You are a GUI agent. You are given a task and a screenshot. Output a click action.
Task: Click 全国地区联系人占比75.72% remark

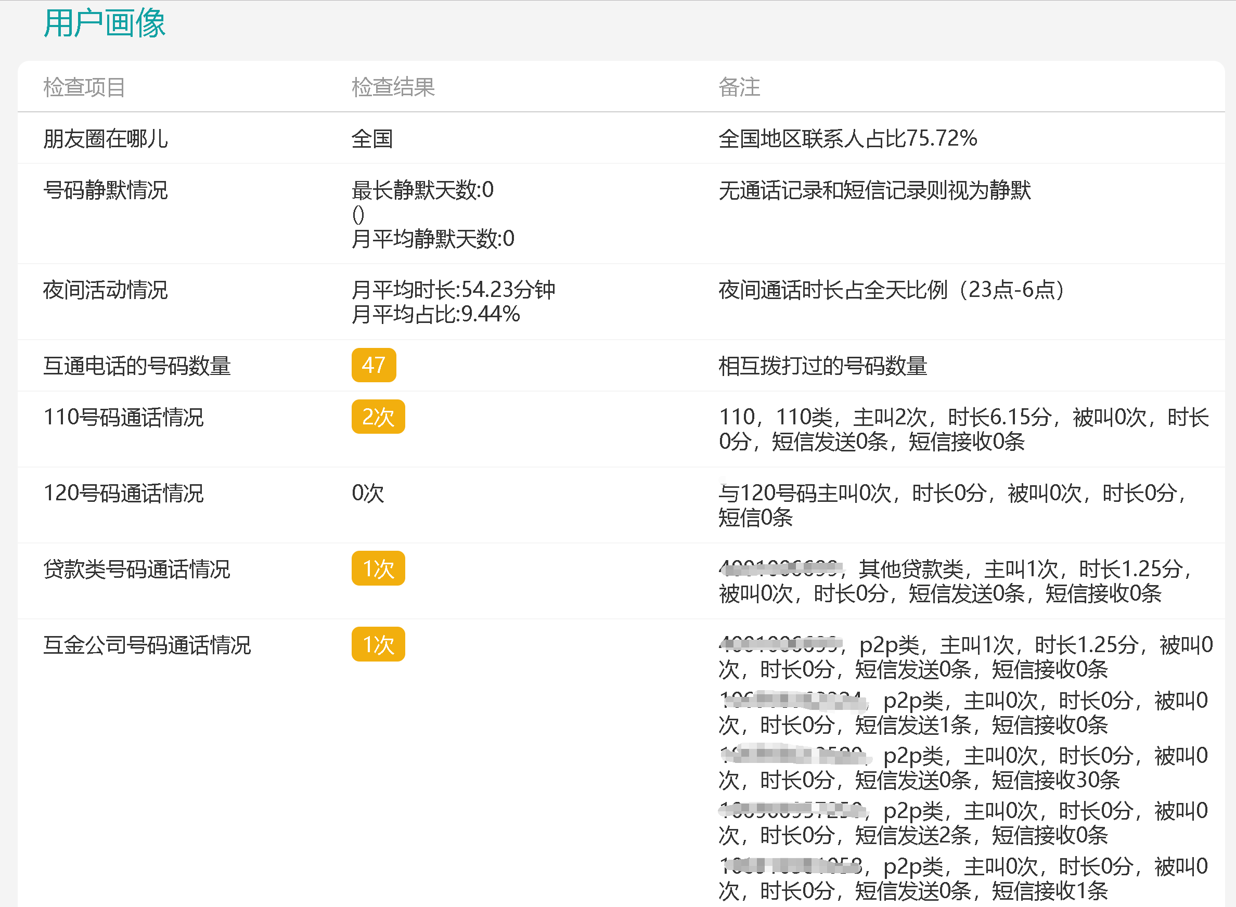tap(848, 138)
